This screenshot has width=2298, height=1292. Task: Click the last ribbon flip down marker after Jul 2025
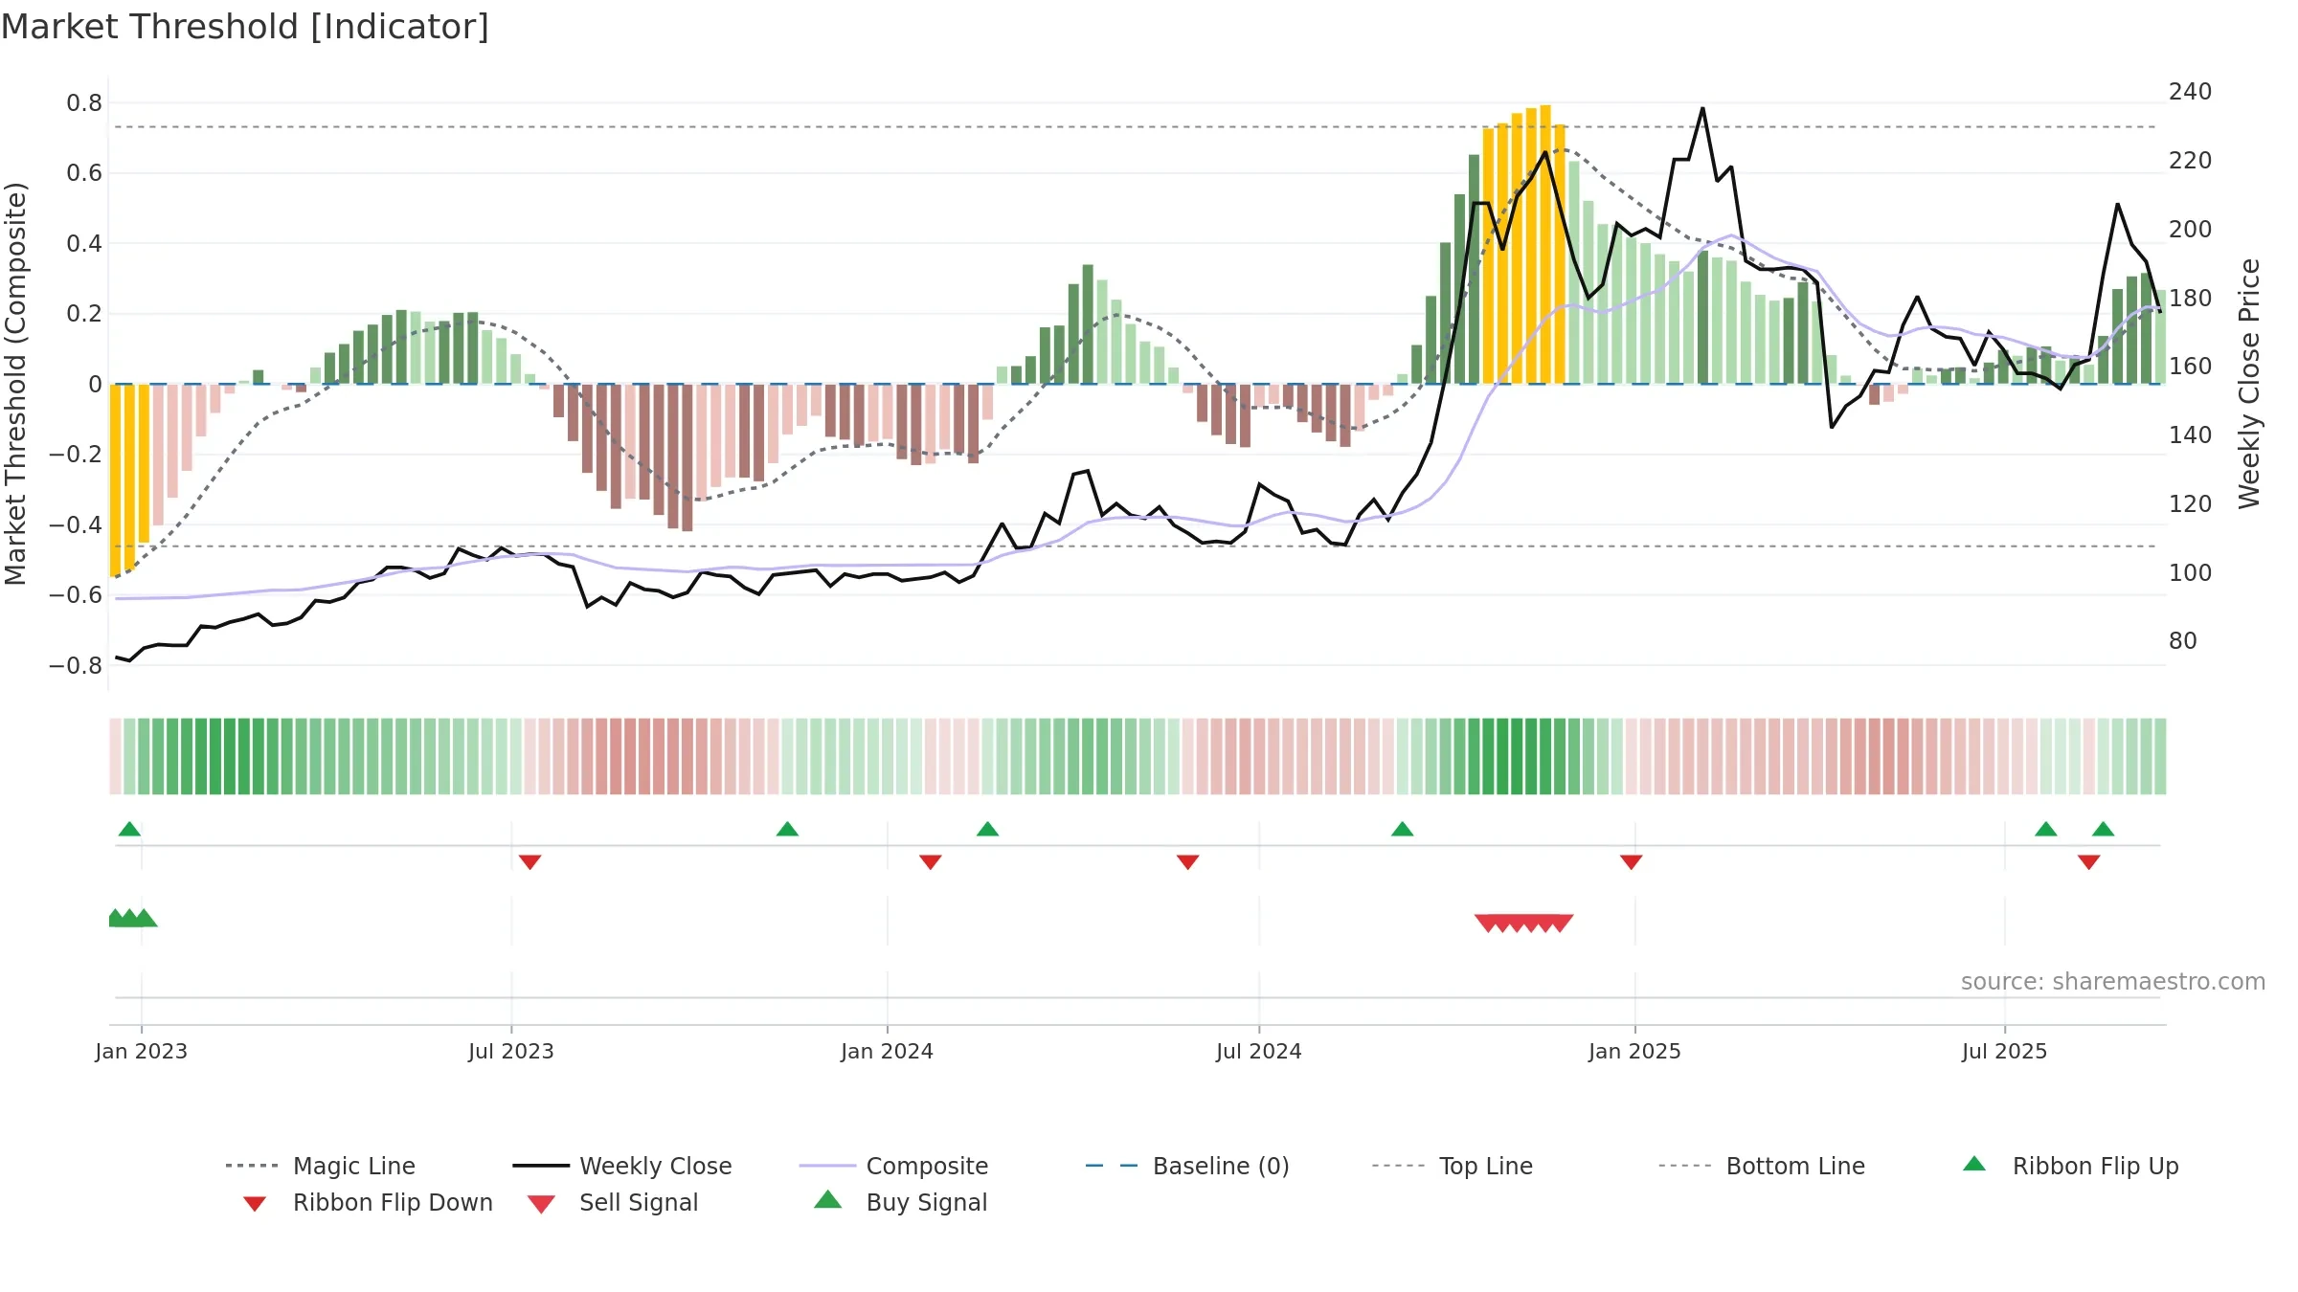pos(2089,862)
